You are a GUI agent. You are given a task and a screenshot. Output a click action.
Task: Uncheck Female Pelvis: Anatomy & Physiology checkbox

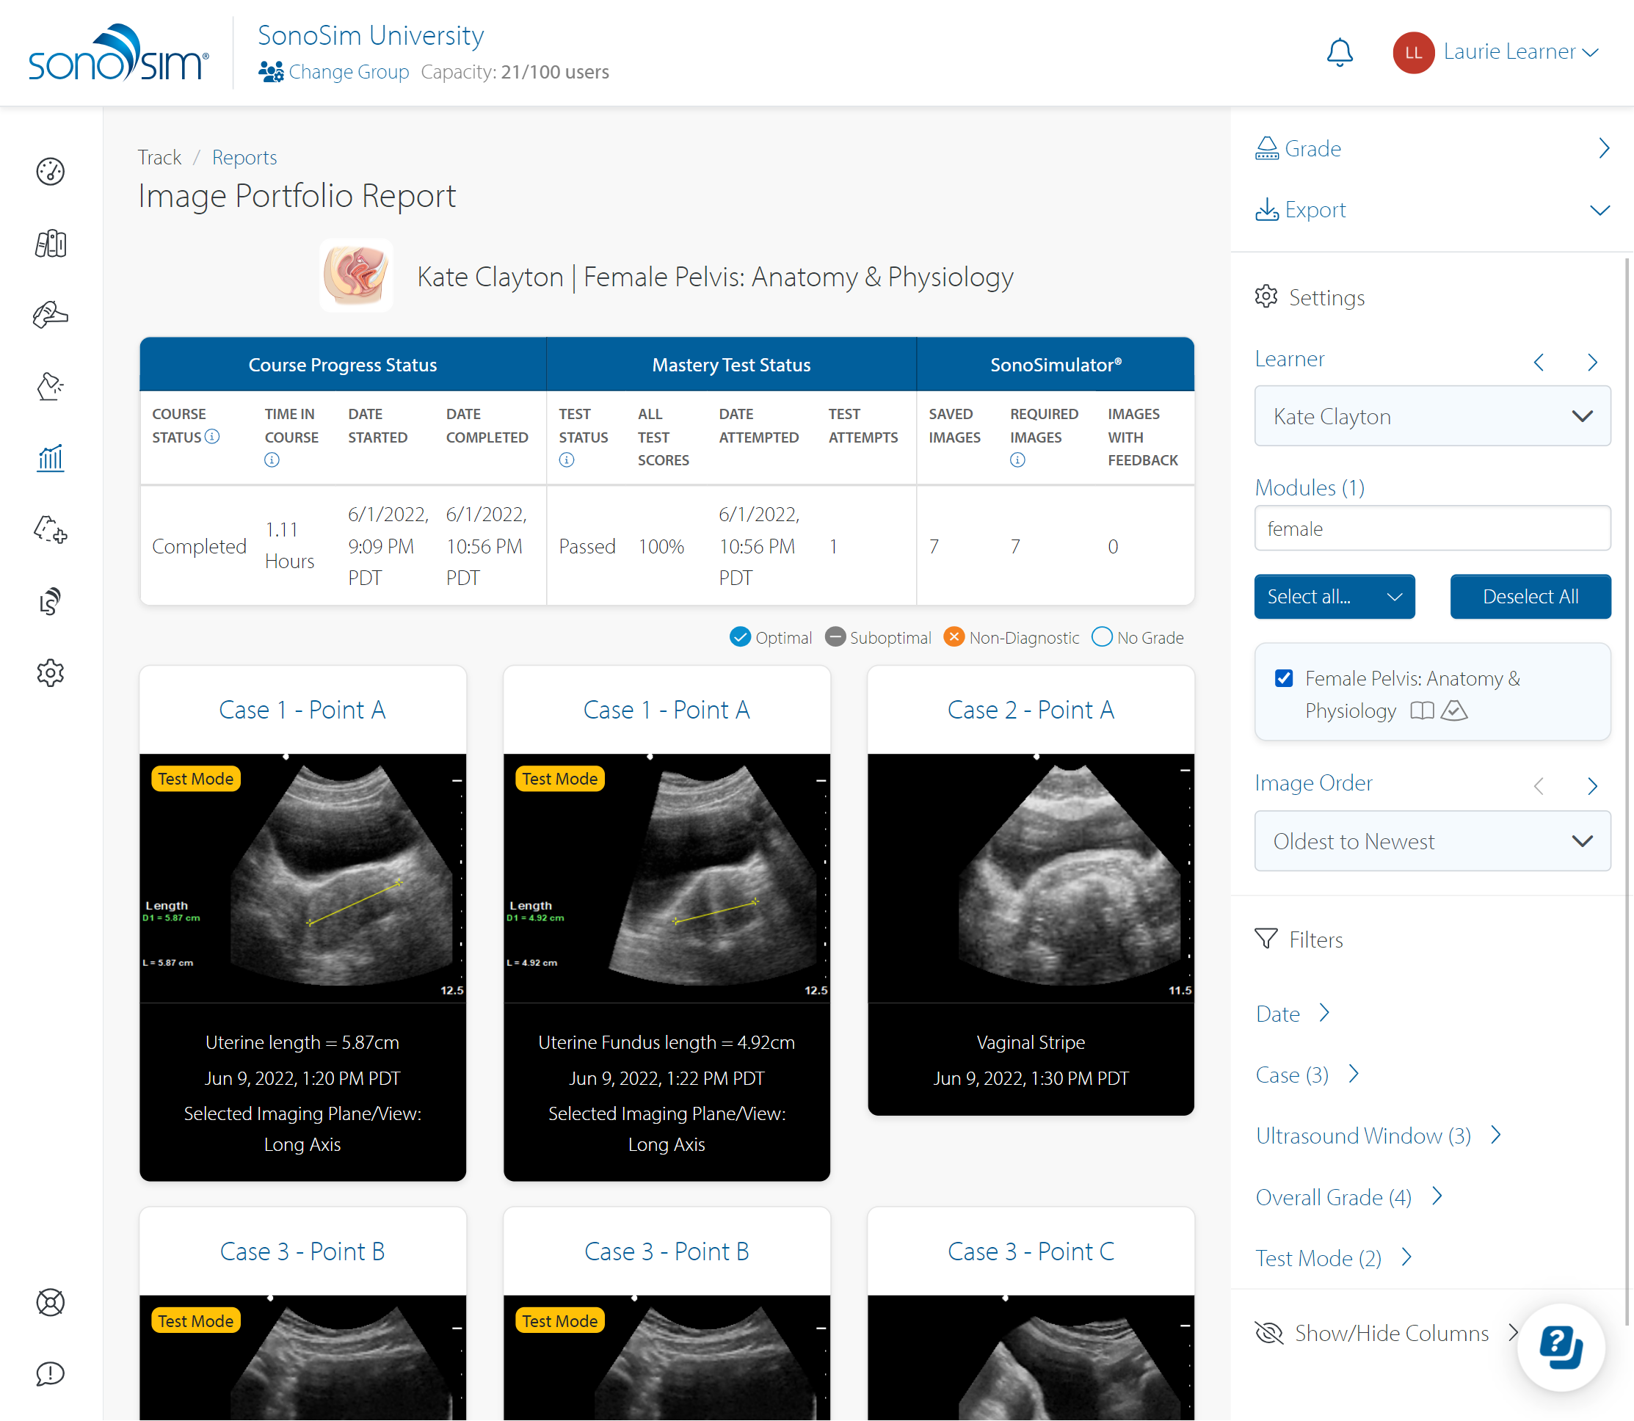pyautogui.click(x=1285, y=679)
